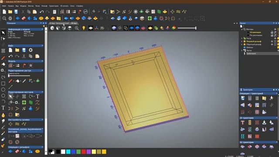
Task: Select the Обратный рельеф item in the project tree
Action: click(254, 44)
